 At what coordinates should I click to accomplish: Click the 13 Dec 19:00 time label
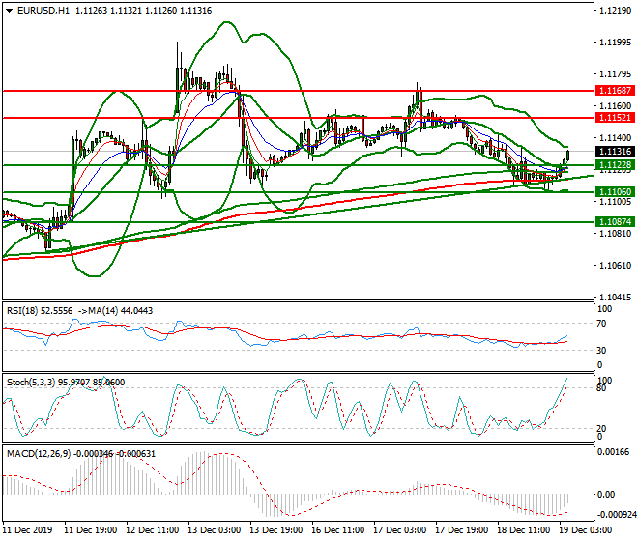[x=275, y=530]
